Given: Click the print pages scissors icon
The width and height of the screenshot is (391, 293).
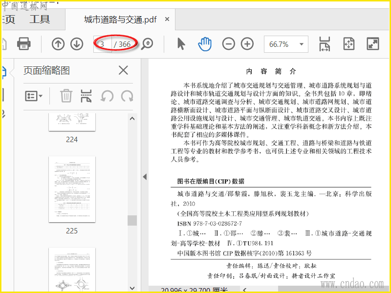Looking at the screenshot, I should click(86, 96).
